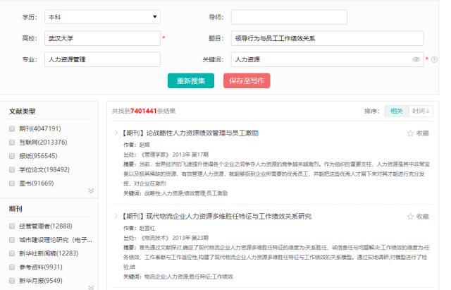Click keywords 物流企业;人力资源;胜任特征;工作绩效
Screen dimensions: 451x290
point(188,277)
